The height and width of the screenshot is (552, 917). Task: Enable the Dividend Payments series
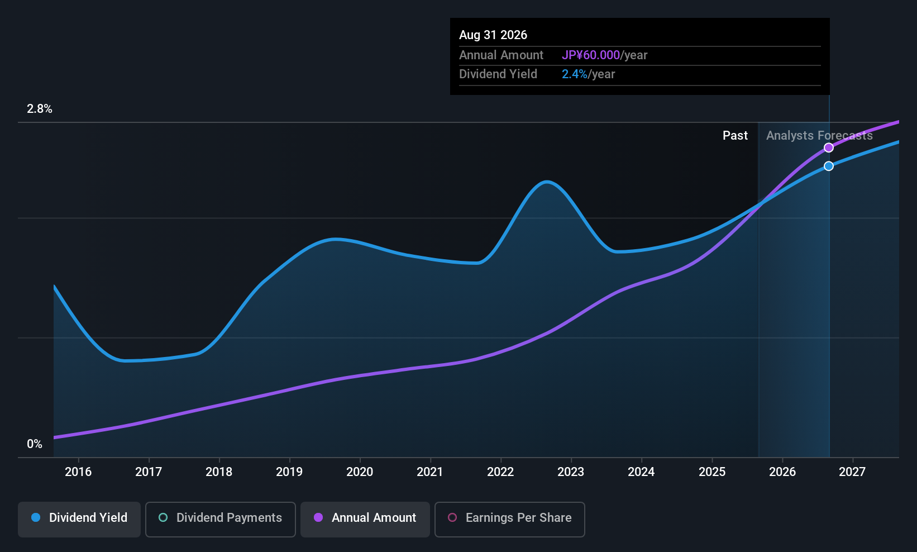220,518
